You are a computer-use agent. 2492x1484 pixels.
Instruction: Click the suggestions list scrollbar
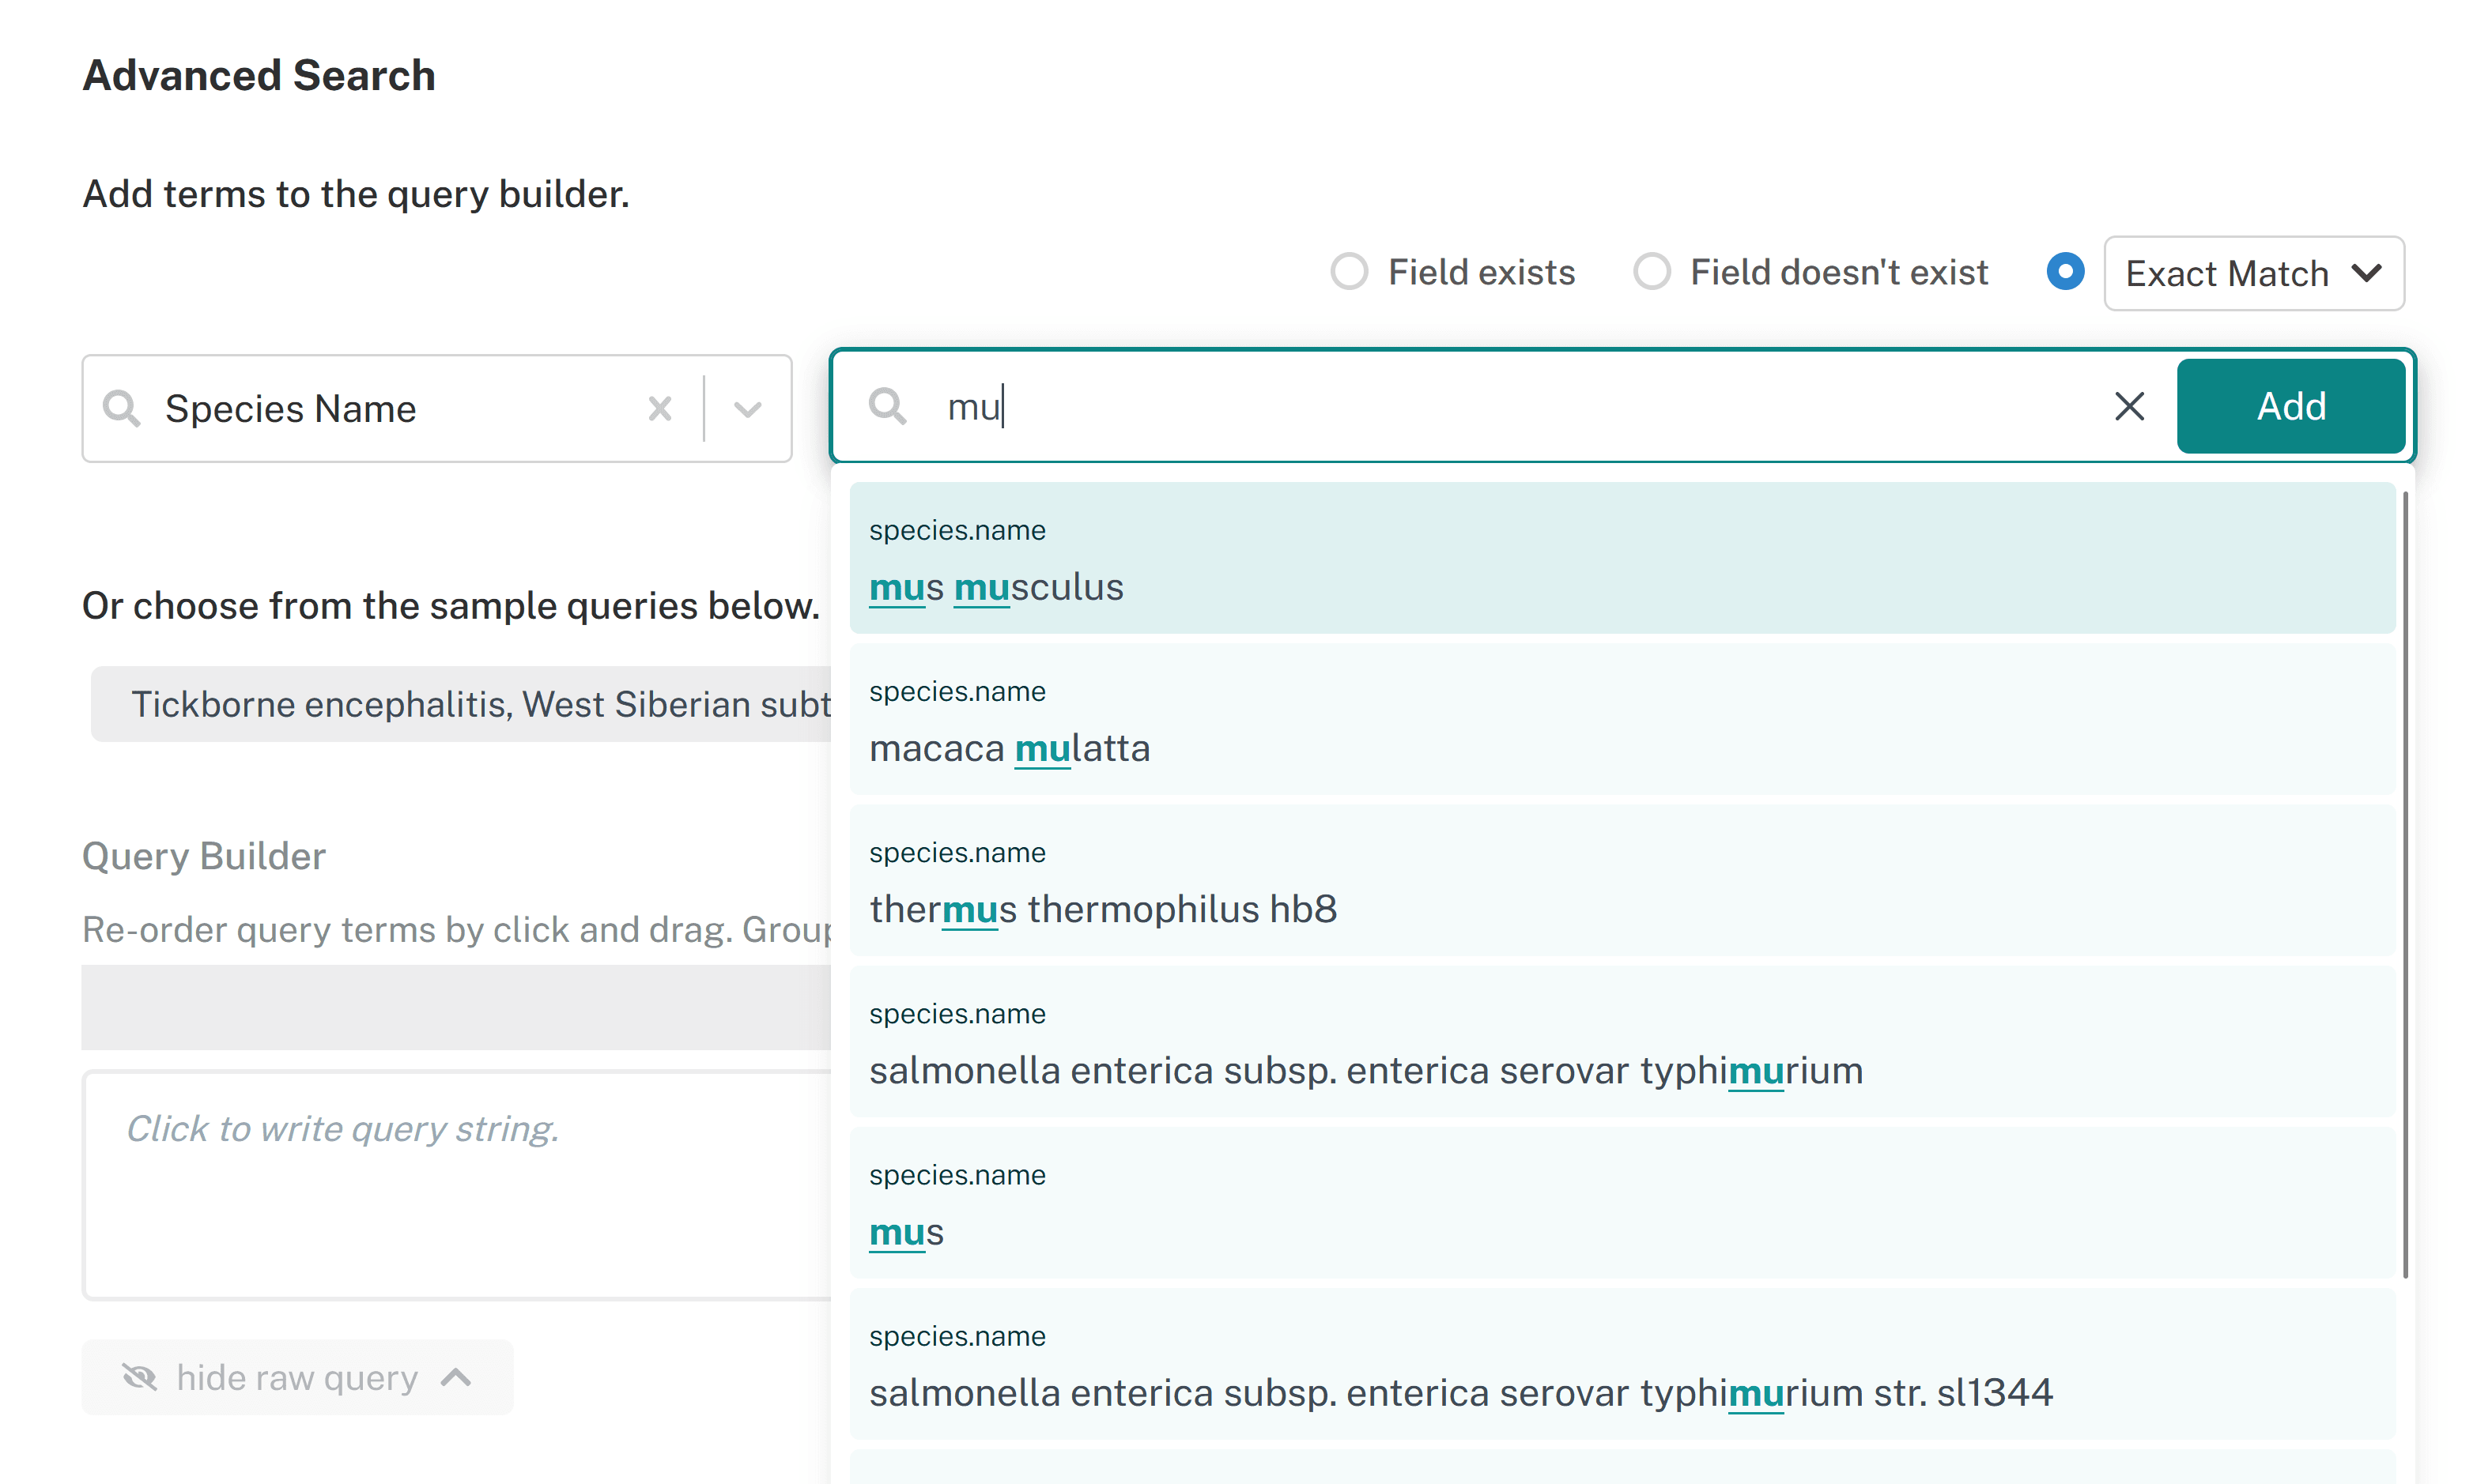point(2405,885)
